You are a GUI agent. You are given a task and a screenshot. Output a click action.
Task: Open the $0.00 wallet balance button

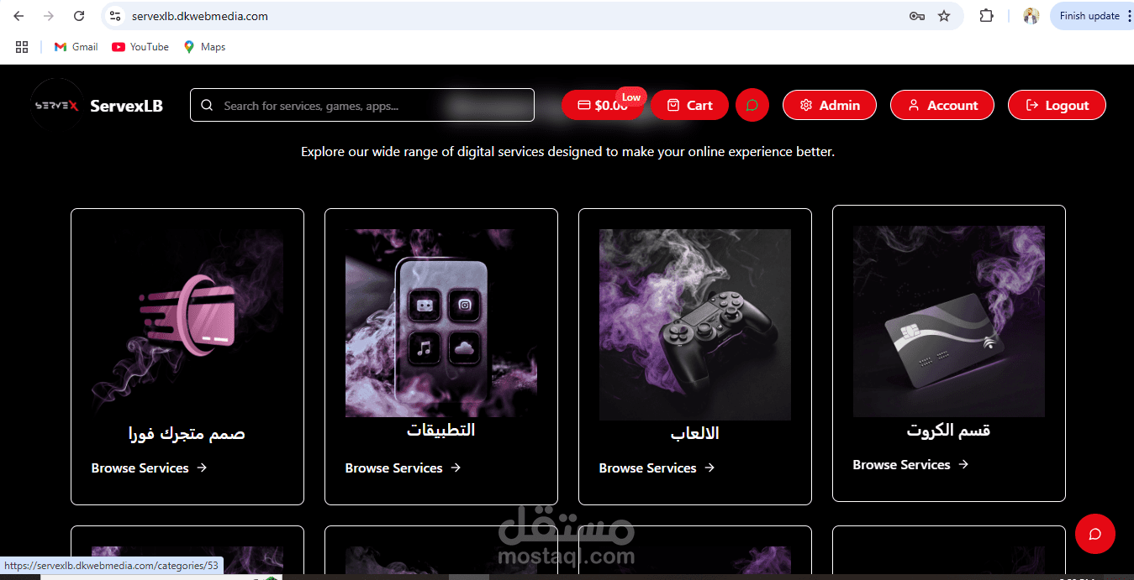602,106
